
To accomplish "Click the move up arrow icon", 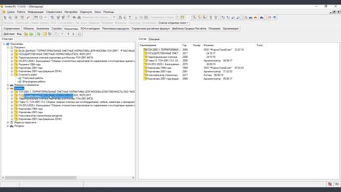I will 68,34.
